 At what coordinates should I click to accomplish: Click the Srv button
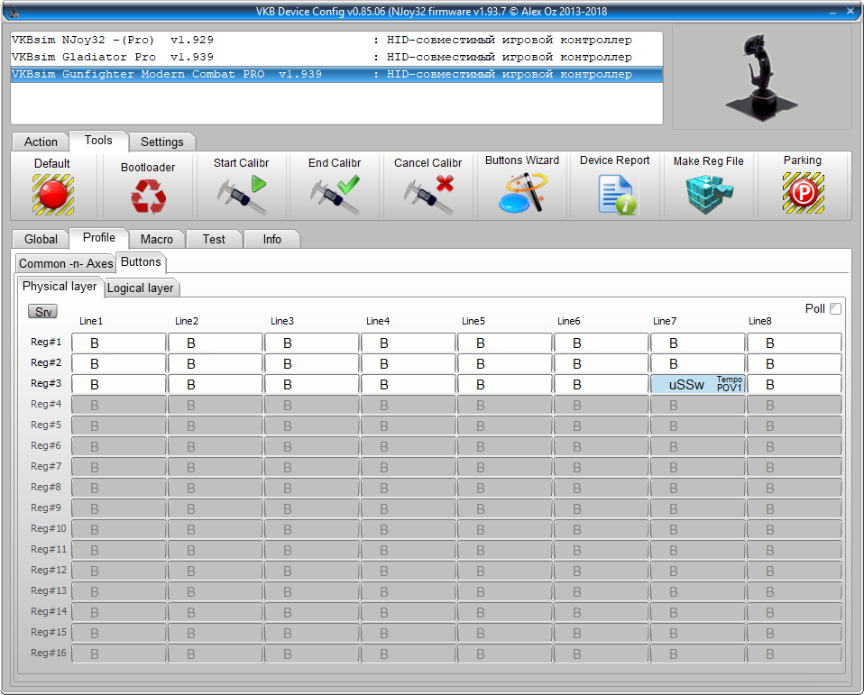[42, 312]
